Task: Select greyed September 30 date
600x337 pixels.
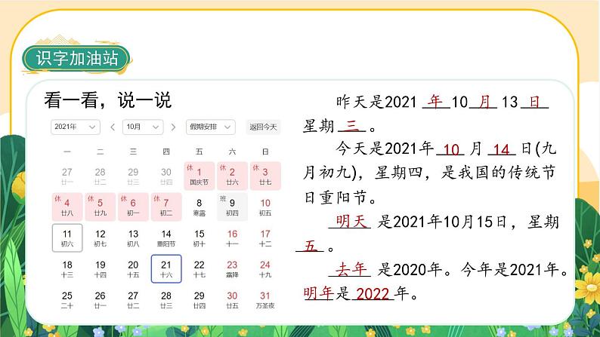Action: click(x=166, y=176)
